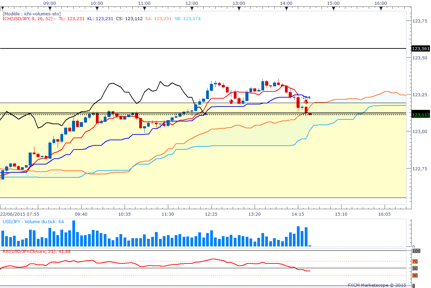Click the 123,561 black price level label
Viewport: 431px width, 288px height.
tap(421, 49)
